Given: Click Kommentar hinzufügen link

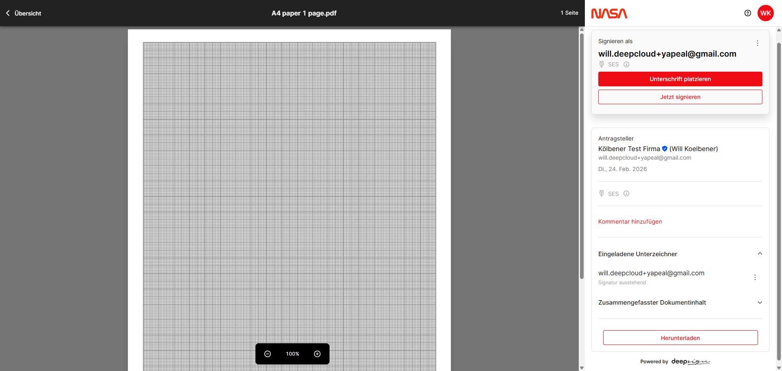Looking at the screenshot, I should [x=630, y=222].
